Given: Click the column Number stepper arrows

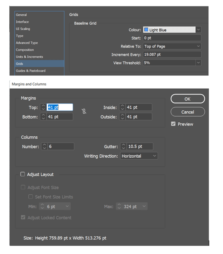Looking at the screenshot, I should point(44,147).
